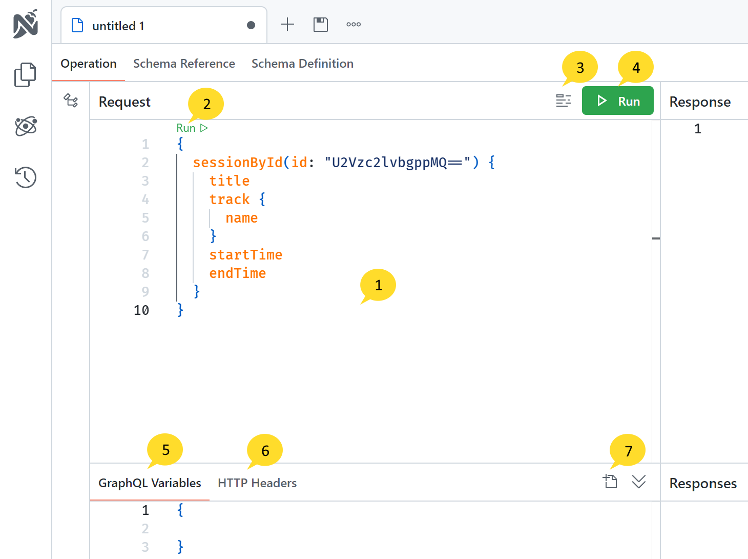This screenshot has width=748, height=559.
Task: Click the untitled 1 document tab
Action: pyautogui.click(x=154, y=26)
